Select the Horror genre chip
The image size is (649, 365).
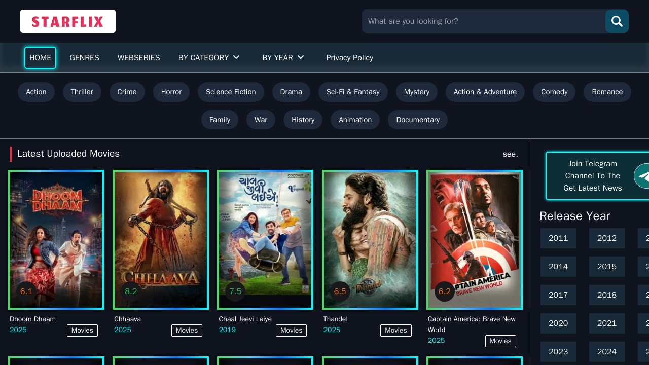click(171, 92)
